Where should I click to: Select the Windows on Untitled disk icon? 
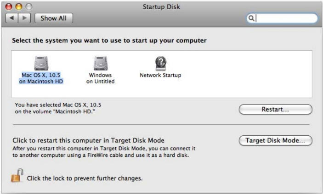[x=100, y=63]
